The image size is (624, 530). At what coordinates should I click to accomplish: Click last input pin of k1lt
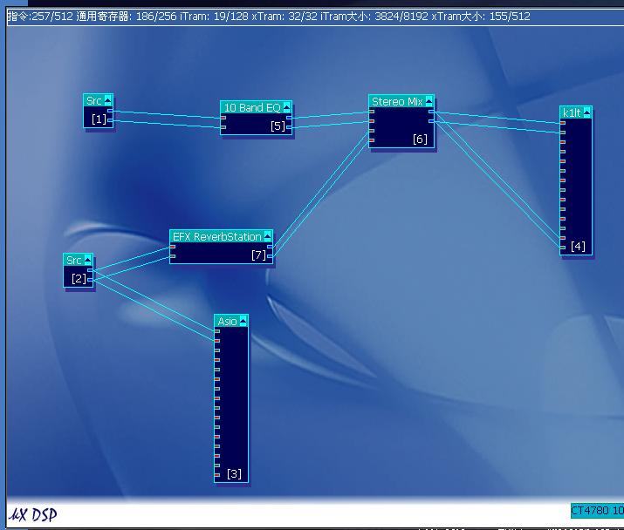(x=563, y=248)
